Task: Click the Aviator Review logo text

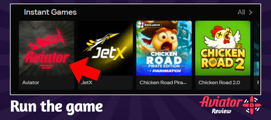Action: tap(220, 105)
